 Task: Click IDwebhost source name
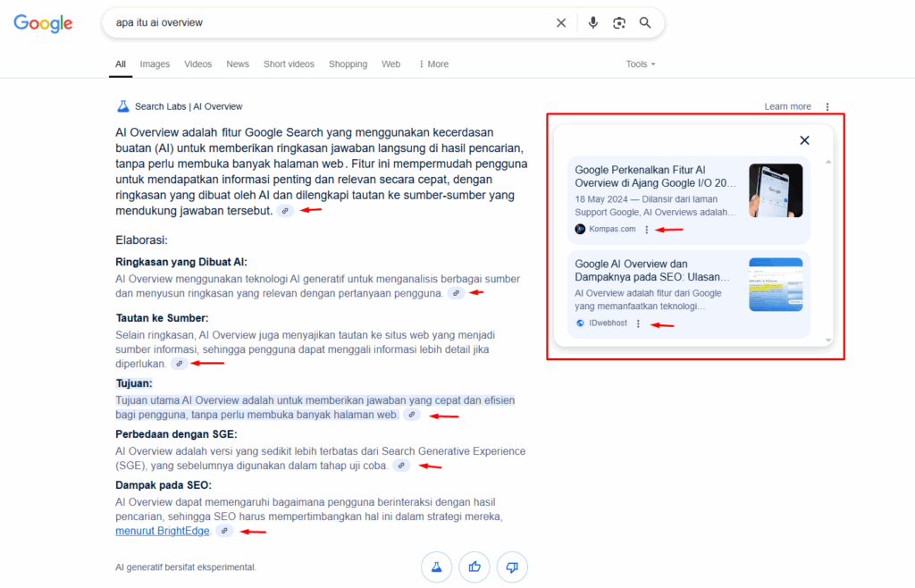click(x=608, y=323)
